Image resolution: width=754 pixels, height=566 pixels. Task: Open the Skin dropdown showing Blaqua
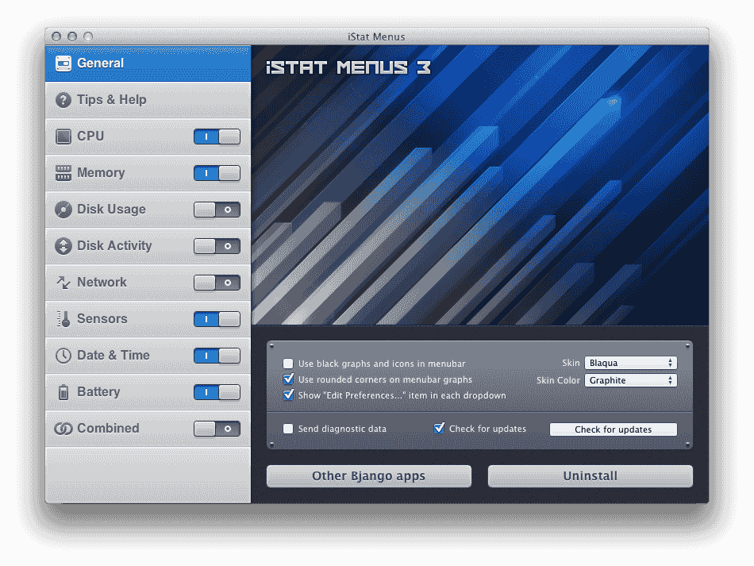point(630,362)
